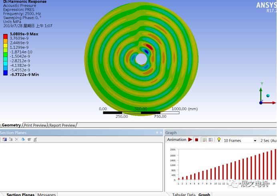Click the Frequency: 2500. Hz label

[x=22, y=14]
